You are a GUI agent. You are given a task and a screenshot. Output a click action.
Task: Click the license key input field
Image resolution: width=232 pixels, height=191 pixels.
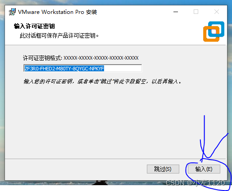click(x=82, y=68)
